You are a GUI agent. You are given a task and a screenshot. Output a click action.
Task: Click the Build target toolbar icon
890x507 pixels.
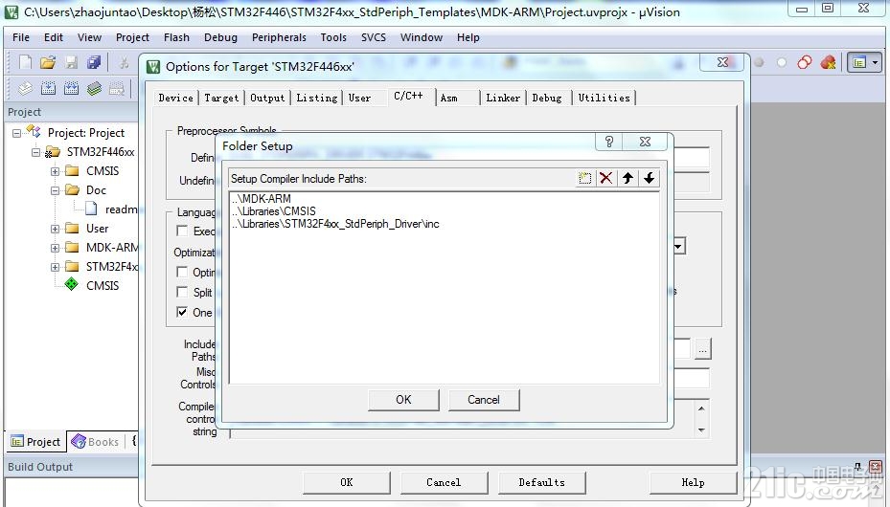coord(48,88)
